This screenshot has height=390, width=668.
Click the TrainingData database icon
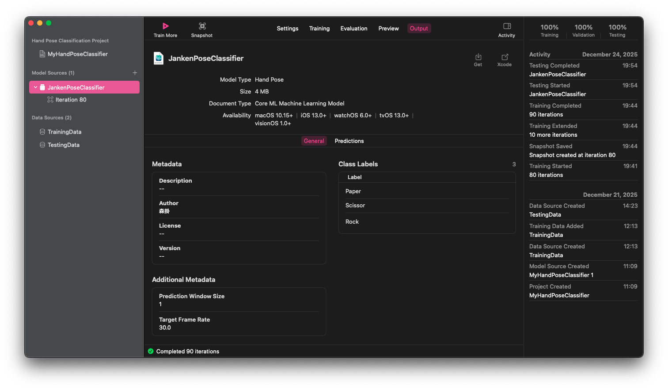click(x=42, y=132)
